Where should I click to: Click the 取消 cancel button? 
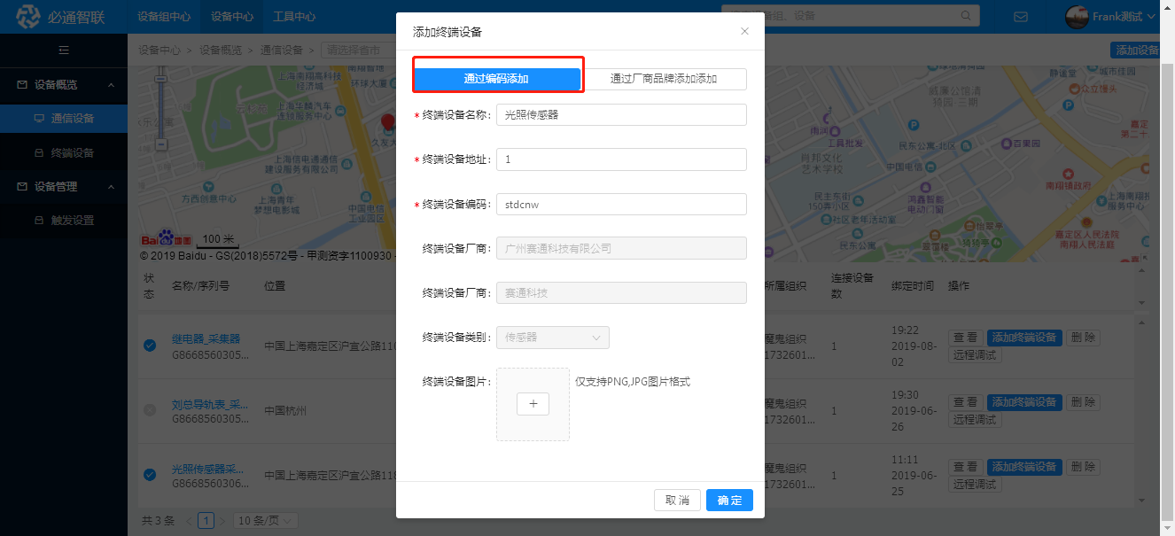pyautogui.click(x=677, y=501)
